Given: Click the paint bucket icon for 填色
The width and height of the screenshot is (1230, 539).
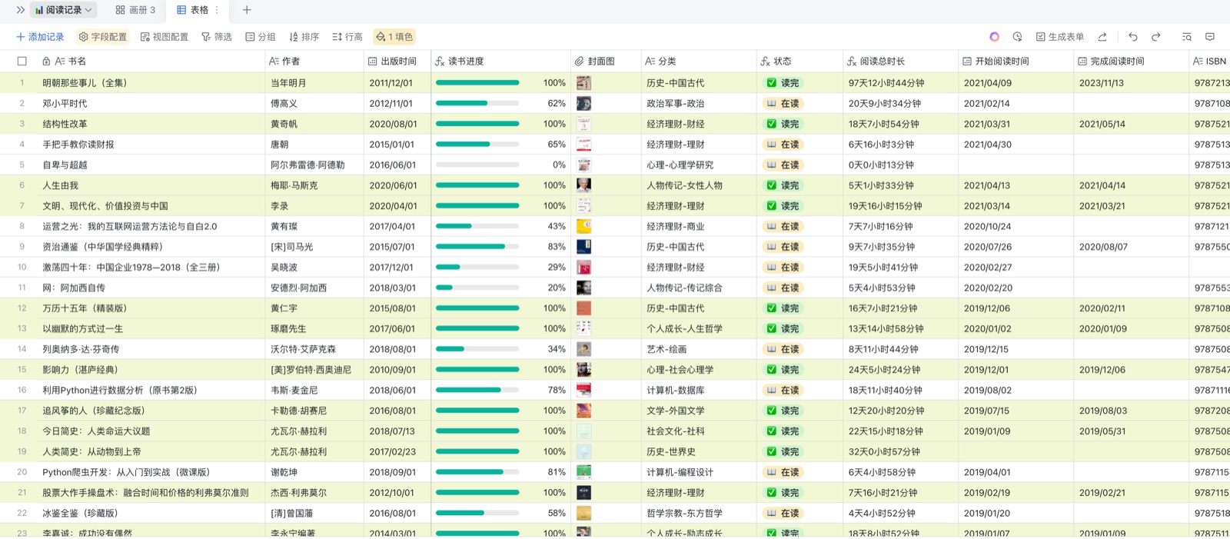Looking at the screenshot, I should [381, 37].
